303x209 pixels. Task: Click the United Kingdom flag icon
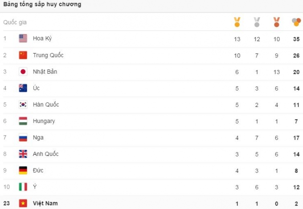pos(23,154)
